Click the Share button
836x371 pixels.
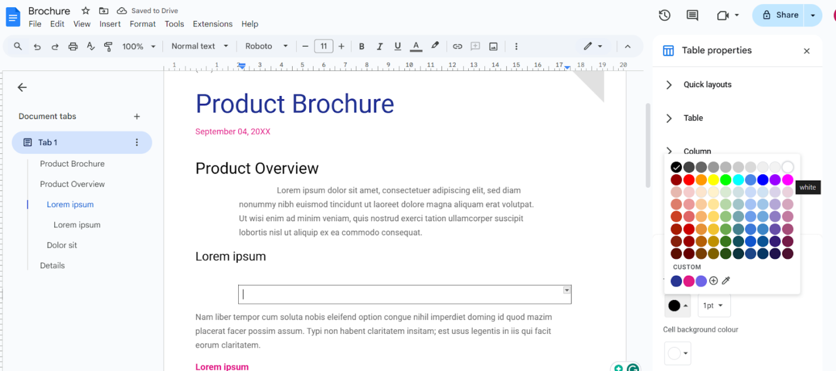[x=779, y=16]
